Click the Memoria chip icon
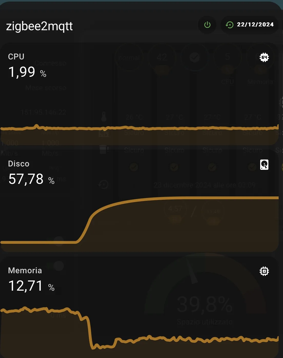This screenshot has height=358, width=283. pos(264,271)
